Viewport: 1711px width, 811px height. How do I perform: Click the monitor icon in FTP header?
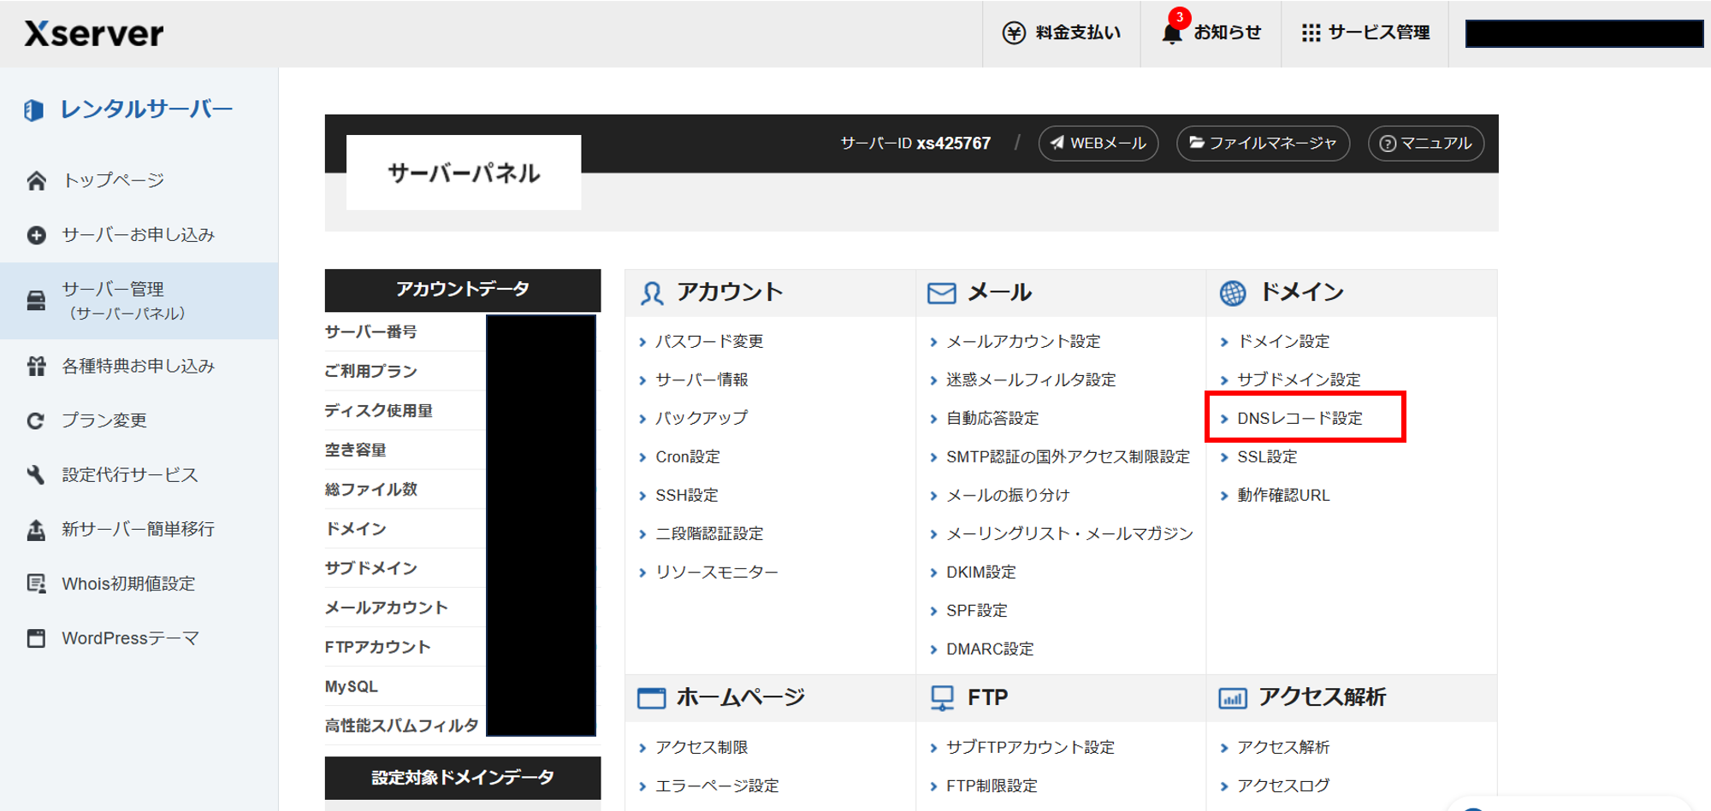(942, 698)
